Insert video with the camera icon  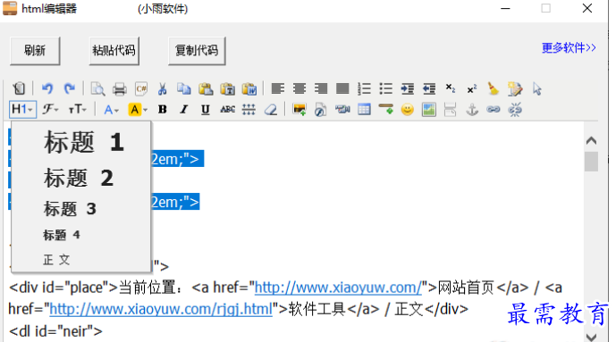tap(342, 110)
